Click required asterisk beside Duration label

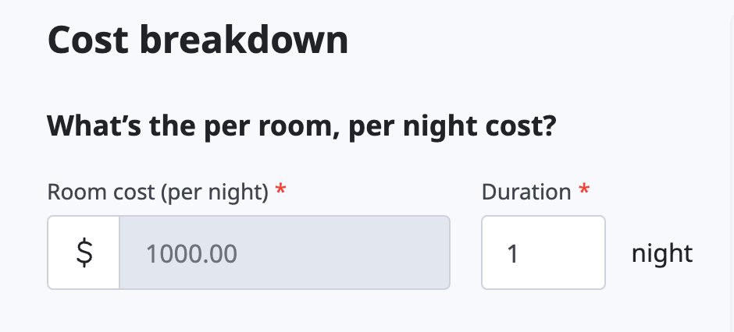[584, 189]
